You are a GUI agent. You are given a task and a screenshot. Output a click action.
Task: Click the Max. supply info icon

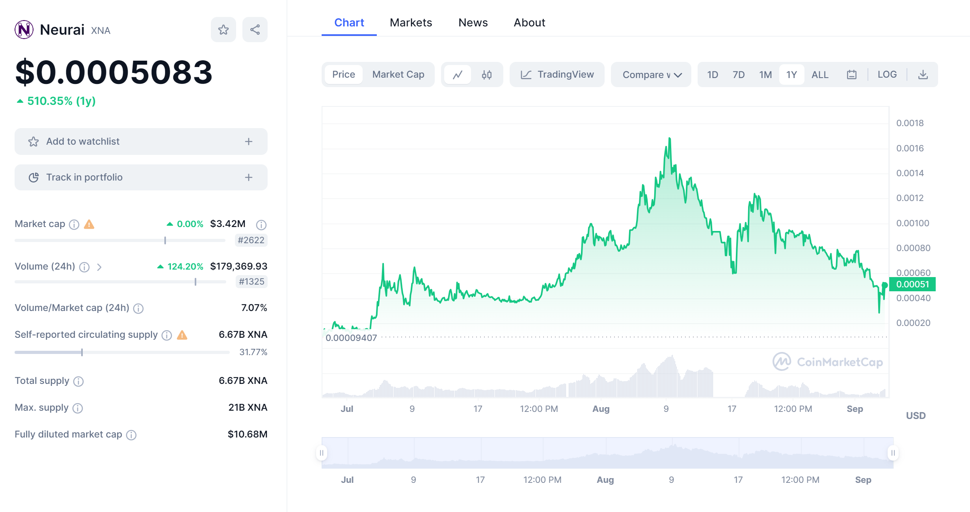coord(78,408)
